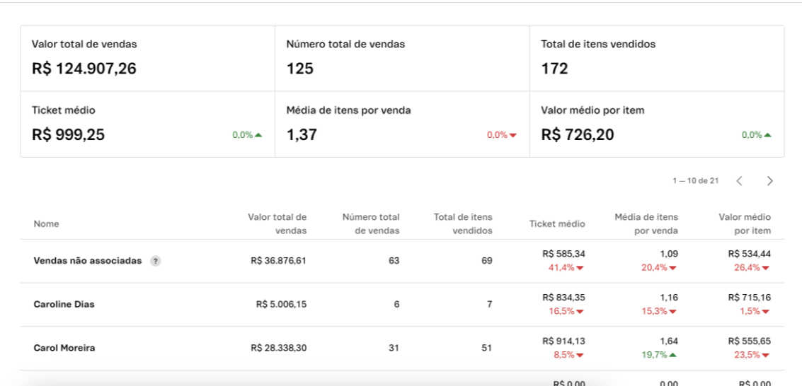The height and width of the screenshot is (386, 802).
Task: Click the 172 total items sold value
Action: click(x=554, y=69)
